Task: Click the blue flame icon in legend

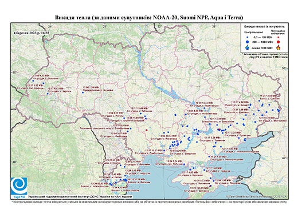Action: click(248, 47)
